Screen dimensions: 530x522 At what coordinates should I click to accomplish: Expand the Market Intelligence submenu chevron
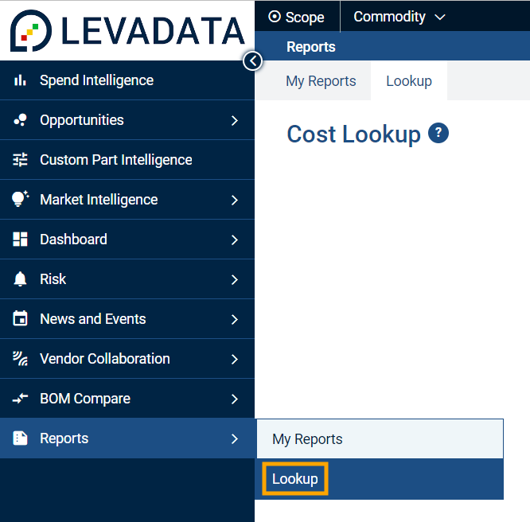tap(234, 200)
